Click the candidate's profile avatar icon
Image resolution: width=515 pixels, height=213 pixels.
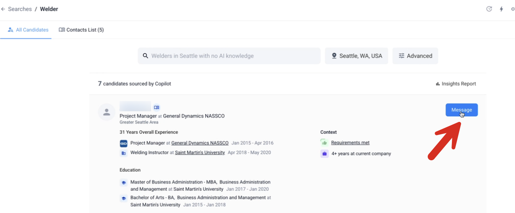point(107,112)
